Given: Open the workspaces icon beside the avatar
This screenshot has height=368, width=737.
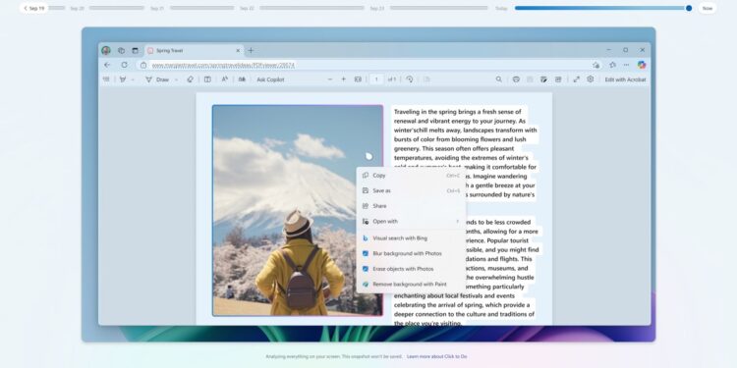Looking at the screenshot, I should 121,50.
